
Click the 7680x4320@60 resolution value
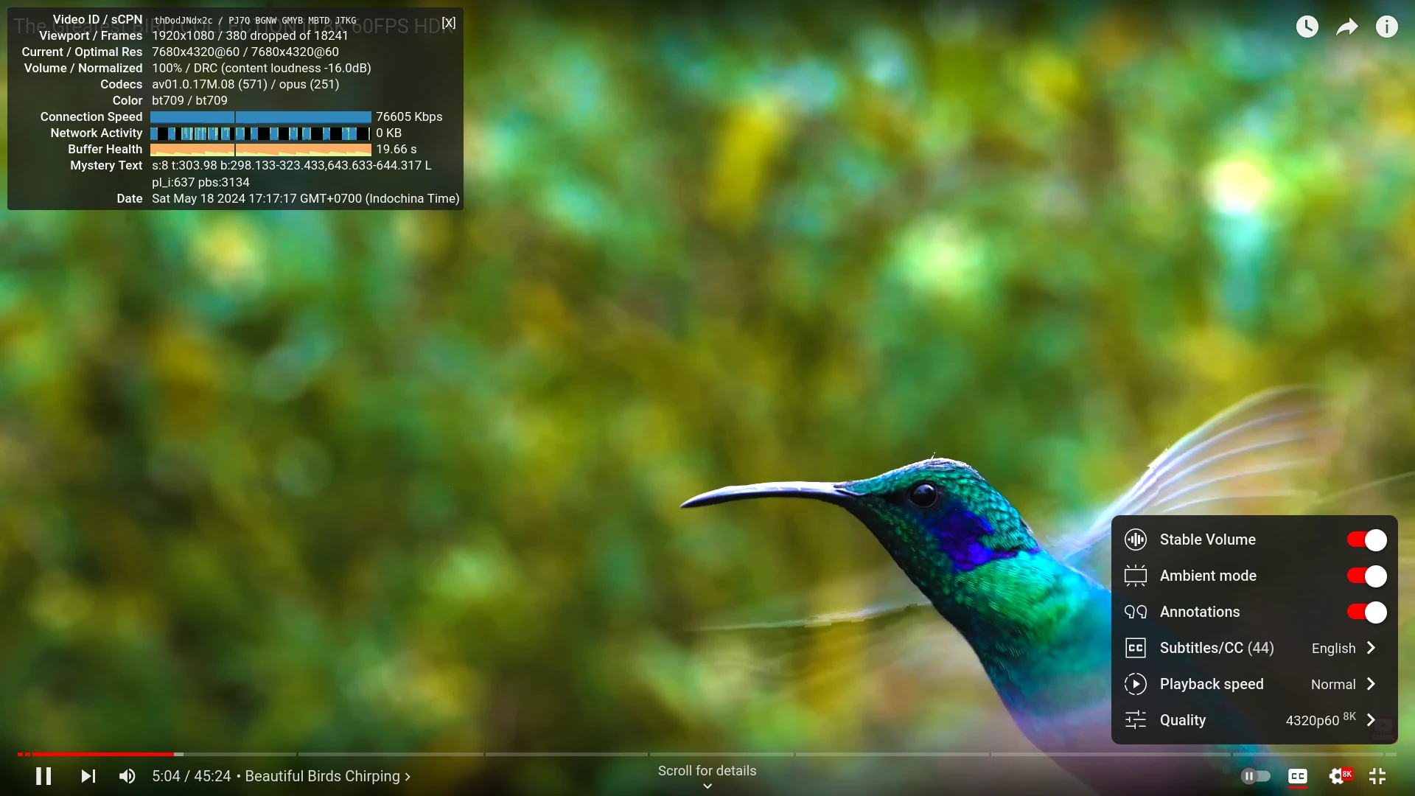[x=245, y=52]
